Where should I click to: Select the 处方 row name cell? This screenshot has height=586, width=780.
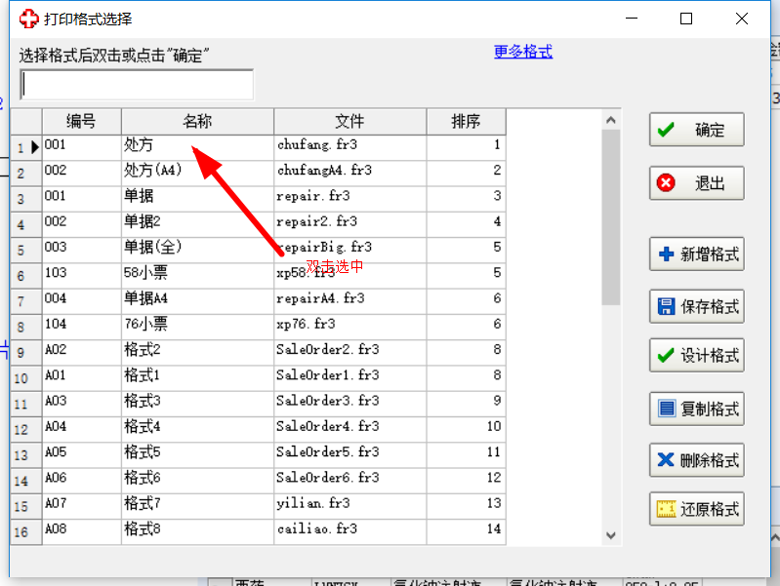pyautogui.click(x=197, y=147)
